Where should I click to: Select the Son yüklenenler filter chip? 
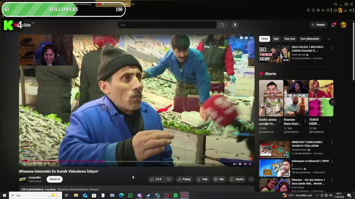[310, 39]
